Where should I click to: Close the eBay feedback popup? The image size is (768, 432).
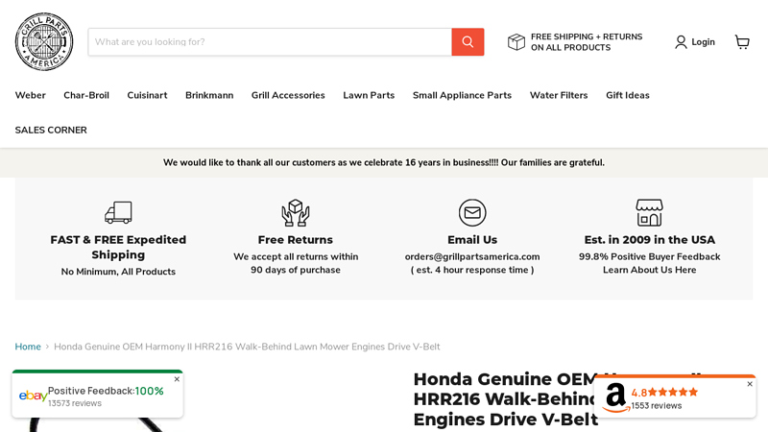pyautogui.click(x=177, y=379)
